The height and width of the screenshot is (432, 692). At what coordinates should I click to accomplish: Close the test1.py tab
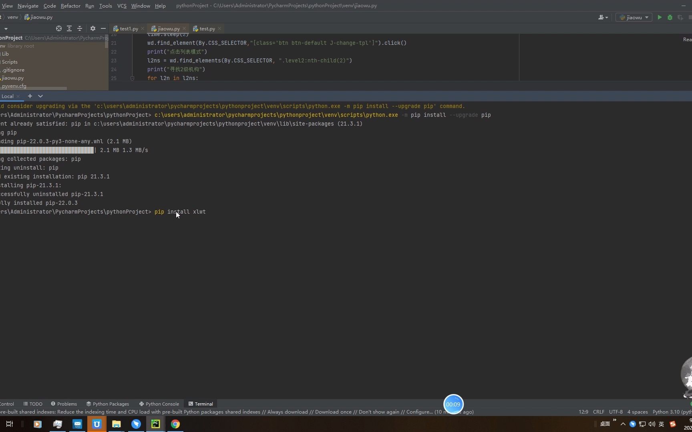[143, 28]
